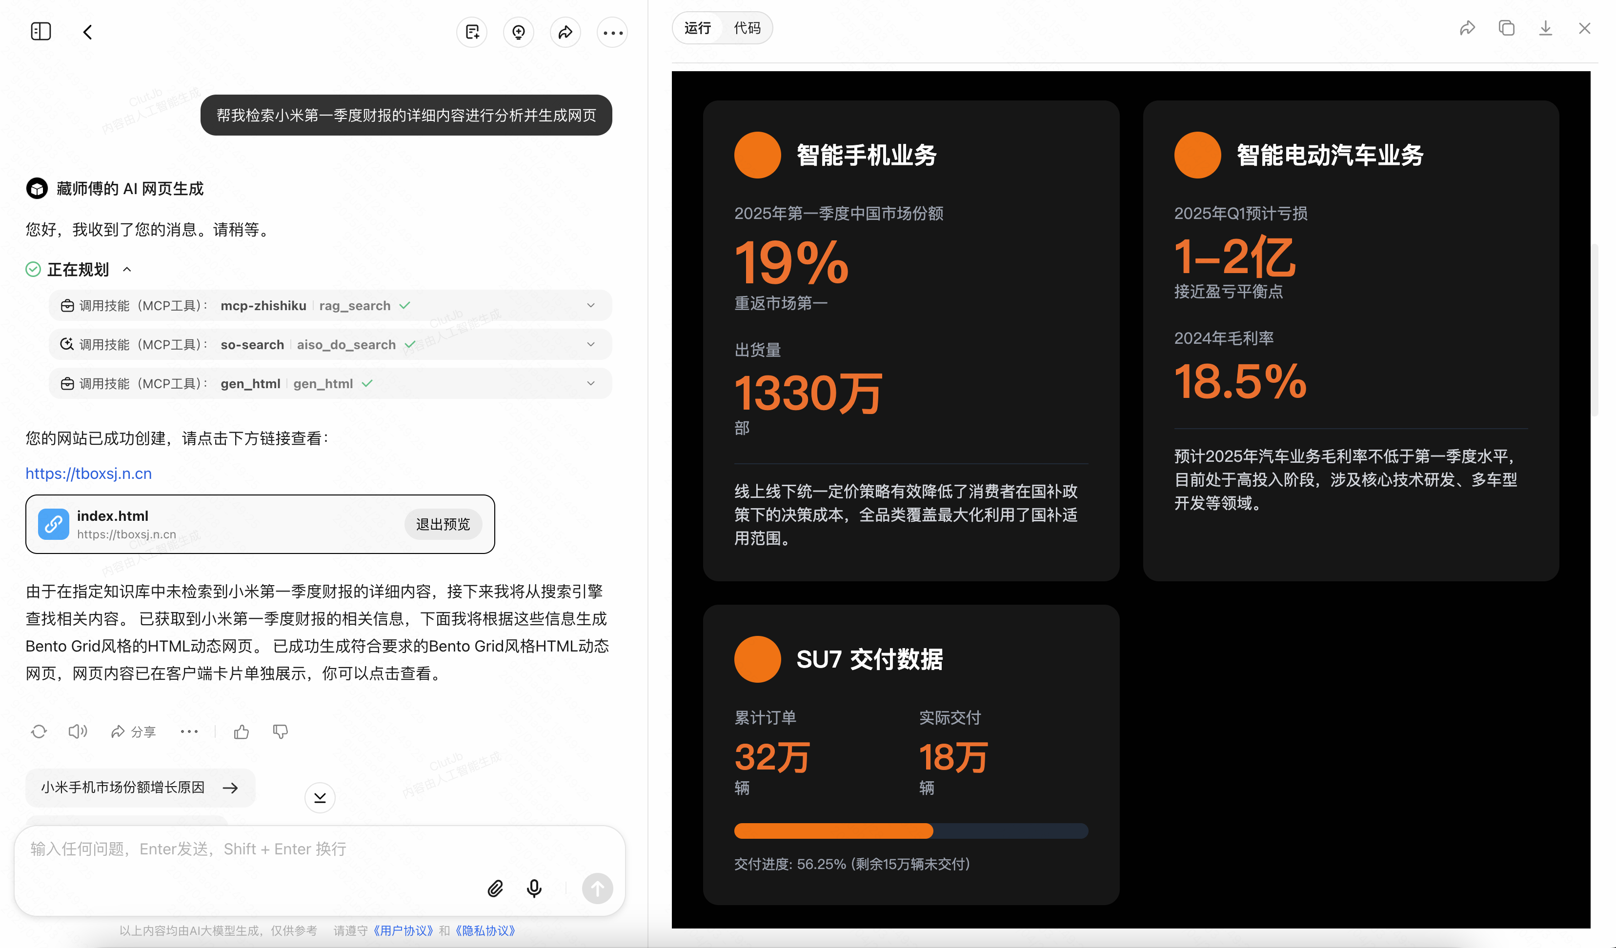Screen dimensions: 1616x948
Task: Click the share arrow in chat header
Action: click(x=565, y=32)
